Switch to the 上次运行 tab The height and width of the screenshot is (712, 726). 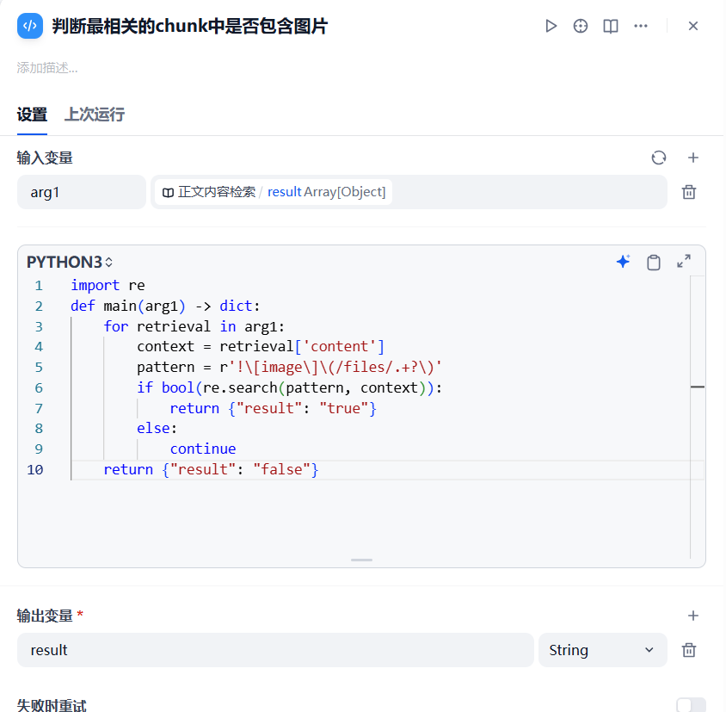pos(95,115)
